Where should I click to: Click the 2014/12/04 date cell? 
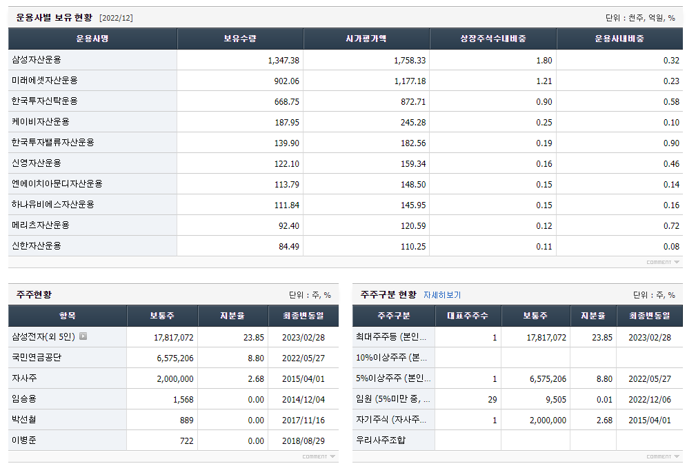pos(303,399)
